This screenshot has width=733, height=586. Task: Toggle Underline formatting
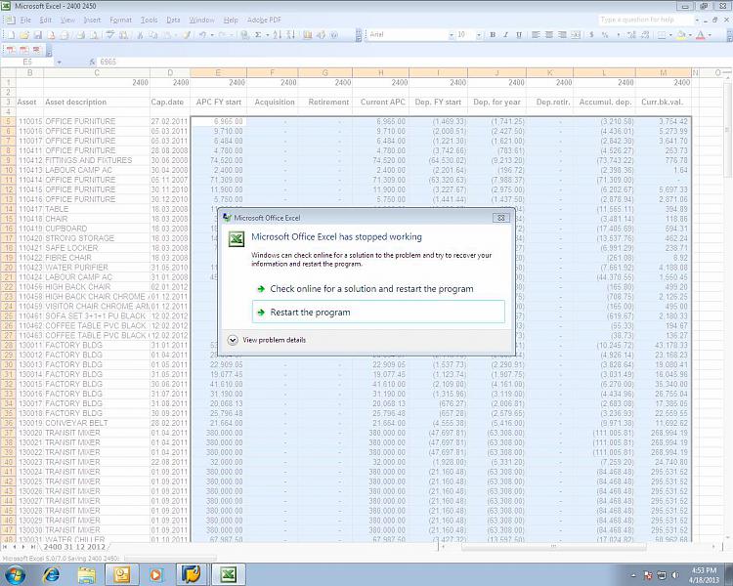tap(519, 35)
